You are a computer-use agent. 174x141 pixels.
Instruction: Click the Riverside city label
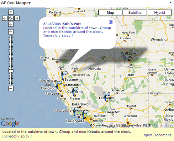[x=100, y=116]
